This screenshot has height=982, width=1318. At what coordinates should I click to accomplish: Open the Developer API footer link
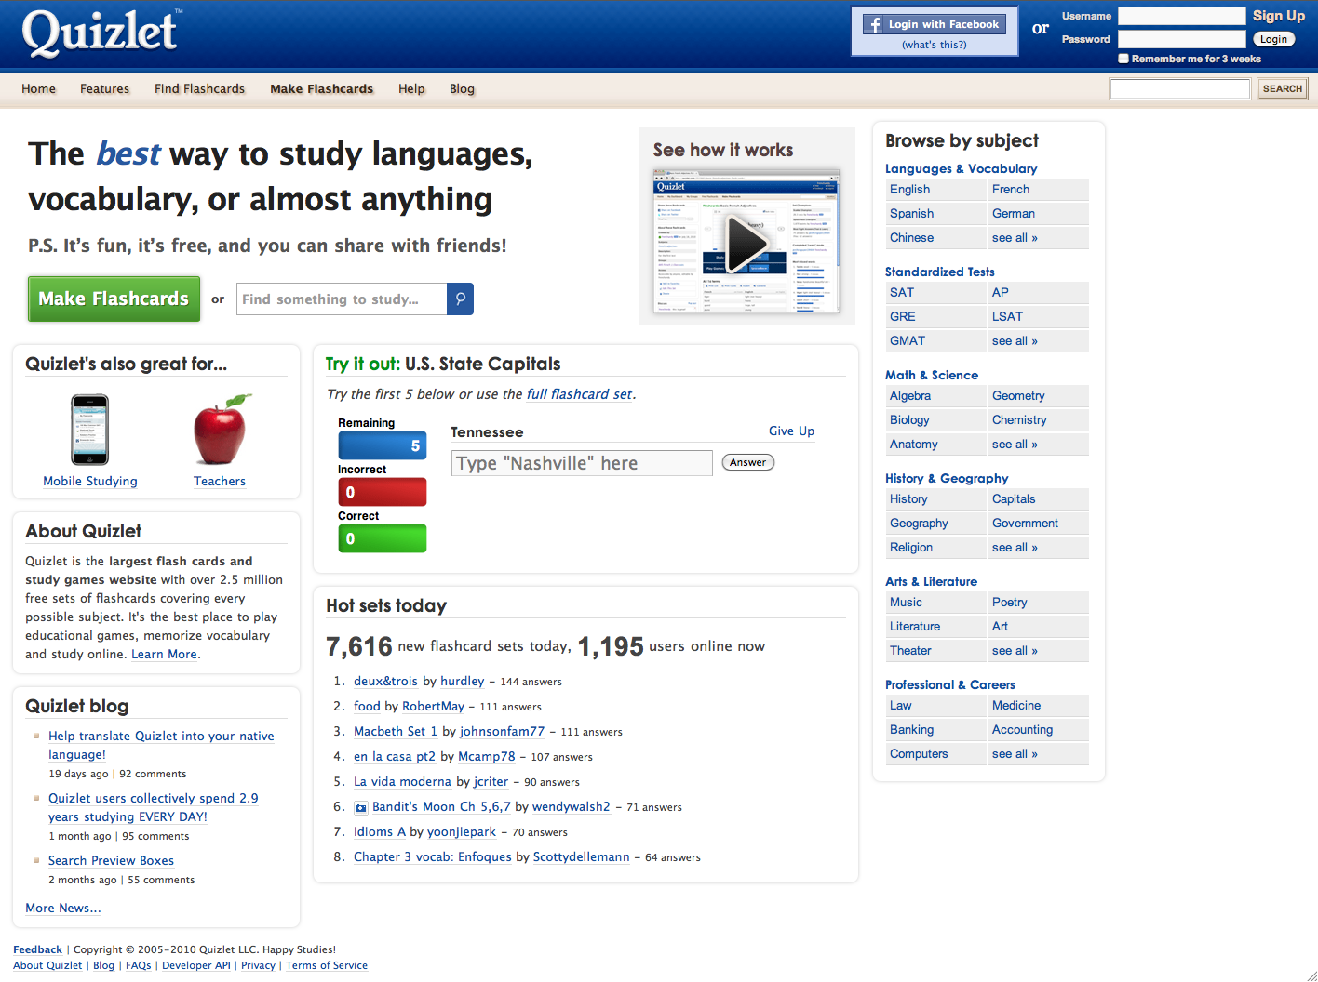196,965
